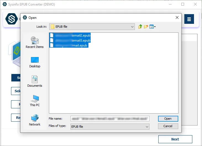Minimize the Sysinfo EPUB Converter window
The height and width of the screenshot is (146, 202).
pyautogui.click(x=170, y=4)
